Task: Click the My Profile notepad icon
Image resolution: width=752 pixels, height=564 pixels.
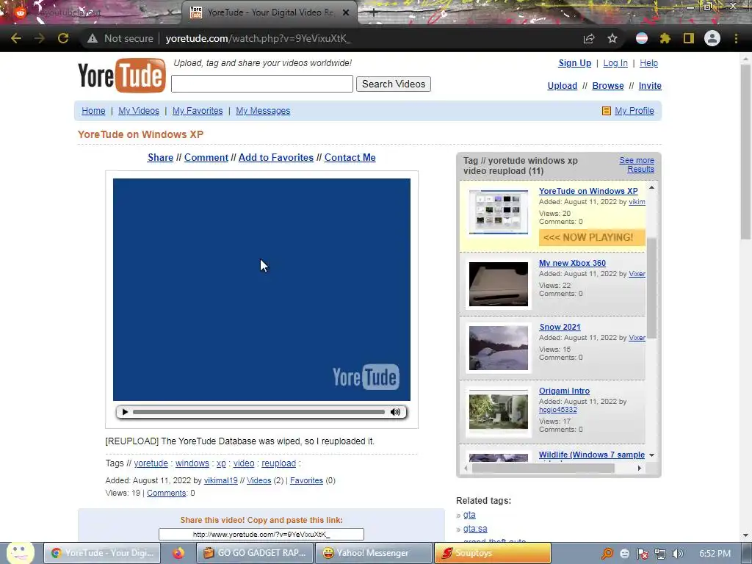Action: pyautogui.click(x=606, y=111)
